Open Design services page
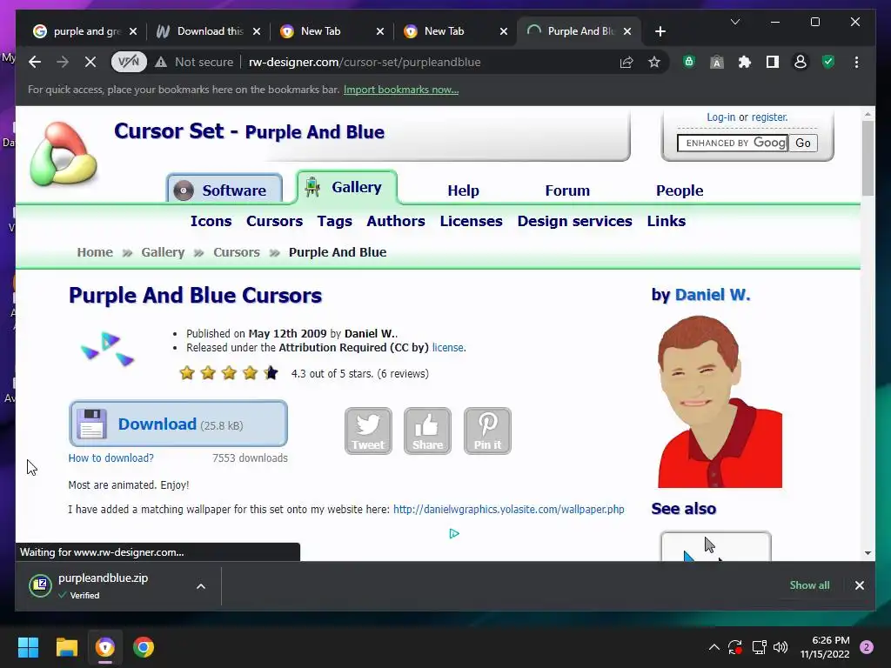This screenshot has width=891, height=668. (574, 221)
